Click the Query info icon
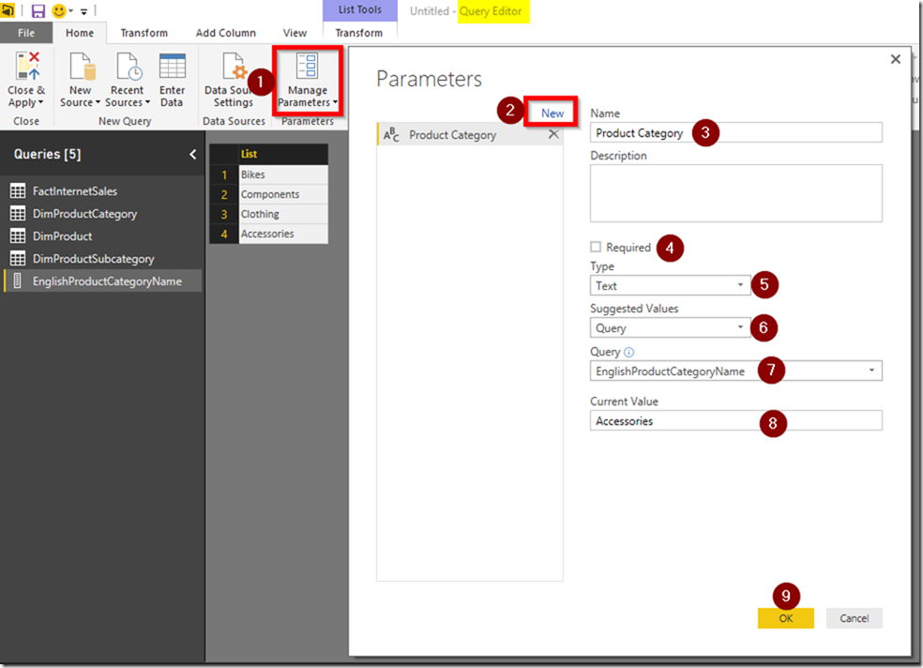This screenshot has width=923, height=668. tap(628, 352)
